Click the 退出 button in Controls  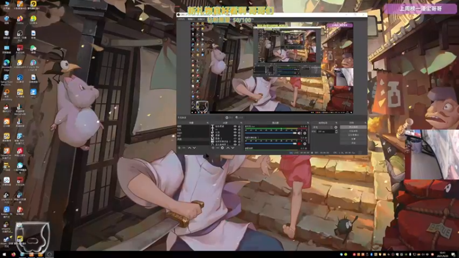(353, 143)
